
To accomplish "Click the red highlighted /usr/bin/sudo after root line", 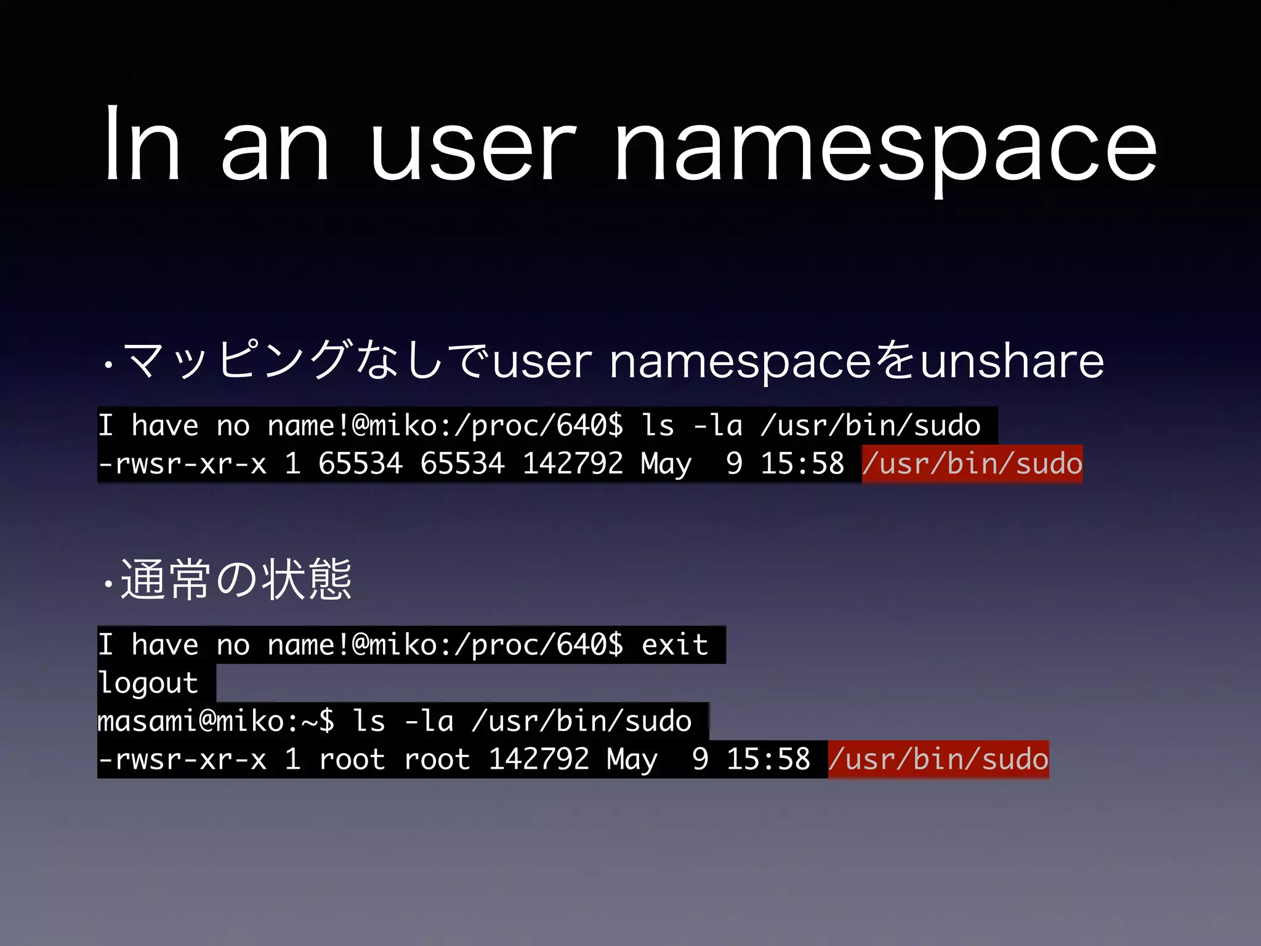I will (x=938, y=759).
